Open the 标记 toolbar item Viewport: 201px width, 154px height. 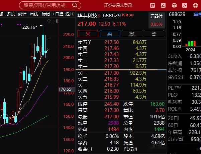point(46,14)
